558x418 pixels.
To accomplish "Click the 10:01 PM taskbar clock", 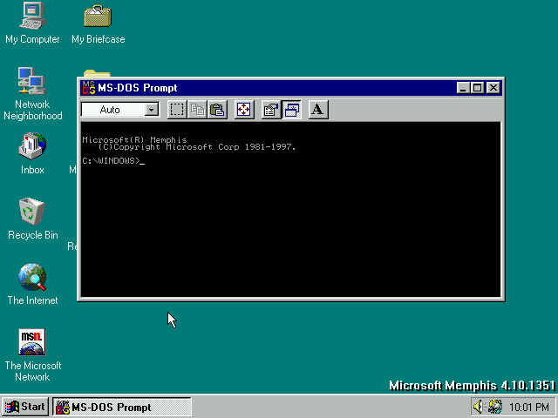I will coord(529,407).
